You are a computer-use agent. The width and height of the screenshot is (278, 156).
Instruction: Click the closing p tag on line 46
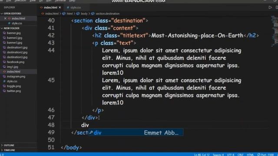(98, 110)
